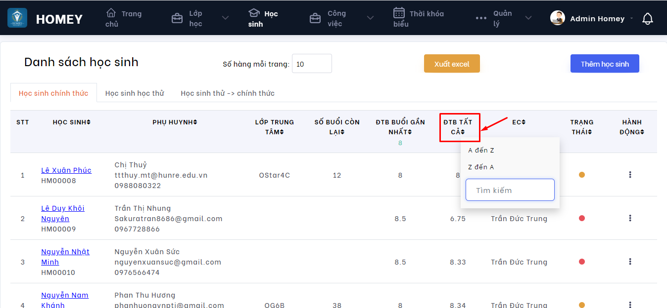The image size is (667, 308).
Task: Open three-dot actions for Nguyễn Nhật Minh
Action: click(630, 262)
